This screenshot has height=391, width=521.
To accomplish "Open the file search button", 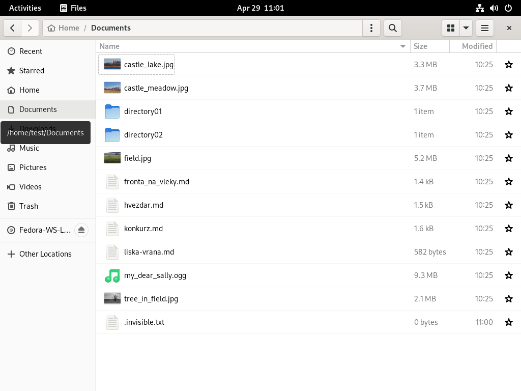I will click(x=393, y=28).
